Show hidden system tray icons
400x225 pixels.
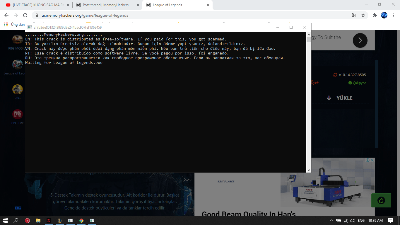click(x=331, y=221)
